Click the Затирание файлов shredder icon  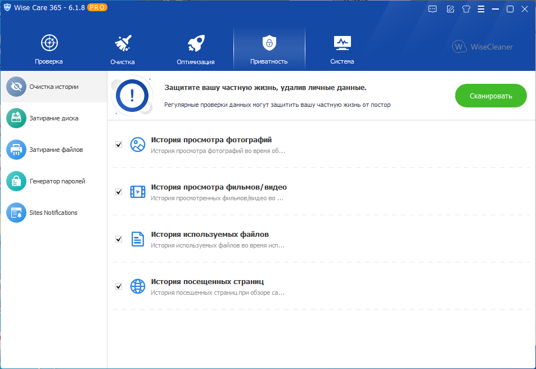click(x=16, y=150)
